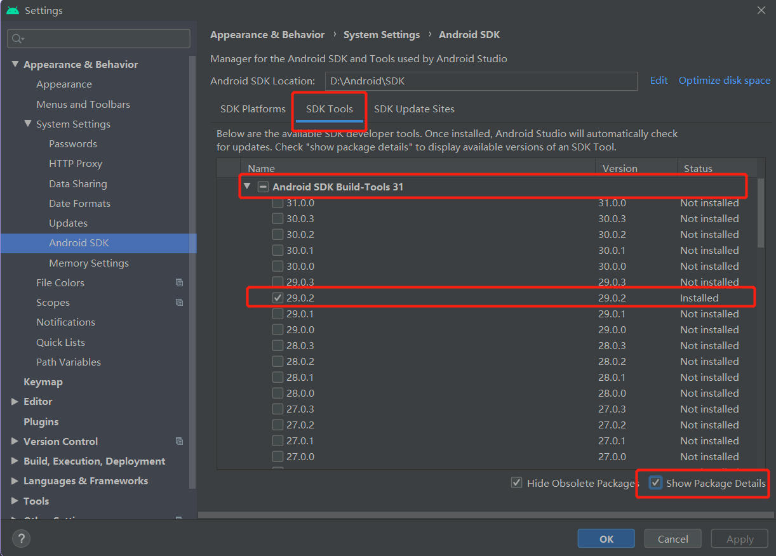Image resolution: width=776 pixels, height=556 pixels.
Task: Open Plugins settings
Action: tap(41, 422)
